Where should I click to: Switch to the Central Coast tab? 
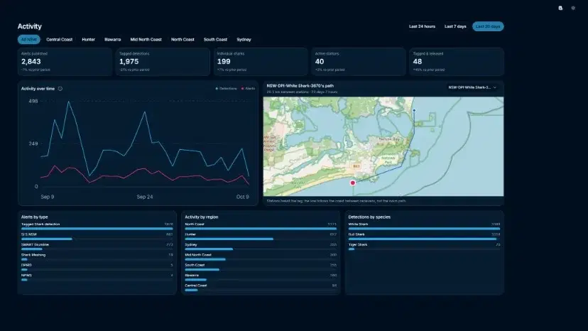pyautogui.click(x=59, y=39)
